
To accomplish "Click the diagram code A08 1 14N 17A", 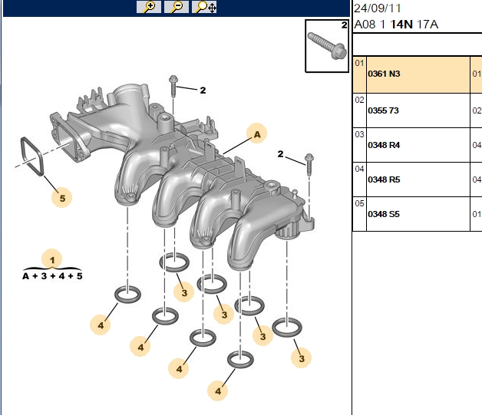I will (396, 25).
